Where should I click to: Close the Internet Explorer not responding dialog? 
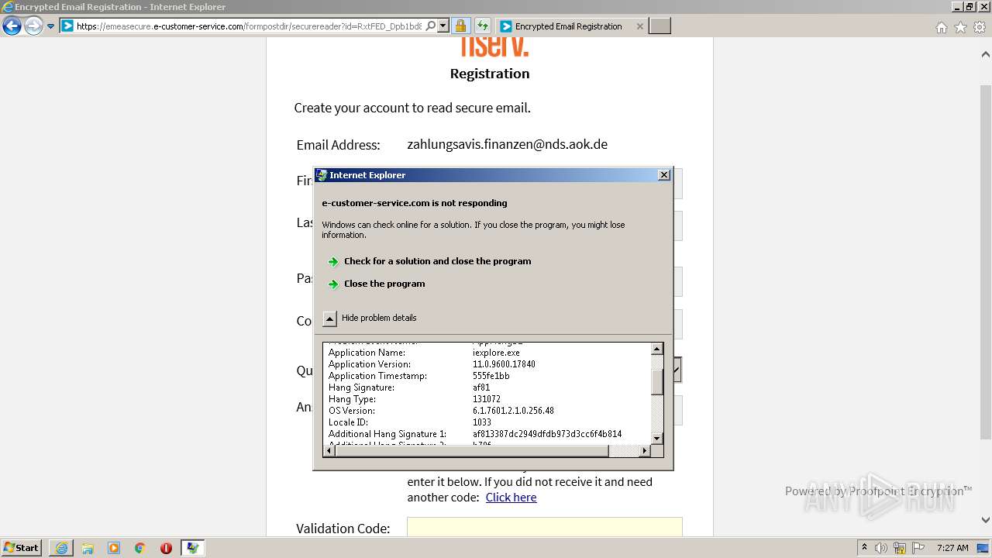pyautogui.click(x=663, y=175)
